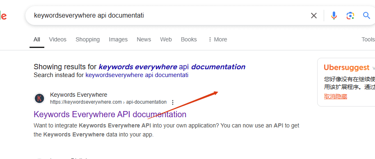The image size is (375, 159).
Task: Open Google Lens image search icon
Action: click(x=350, y=16)
